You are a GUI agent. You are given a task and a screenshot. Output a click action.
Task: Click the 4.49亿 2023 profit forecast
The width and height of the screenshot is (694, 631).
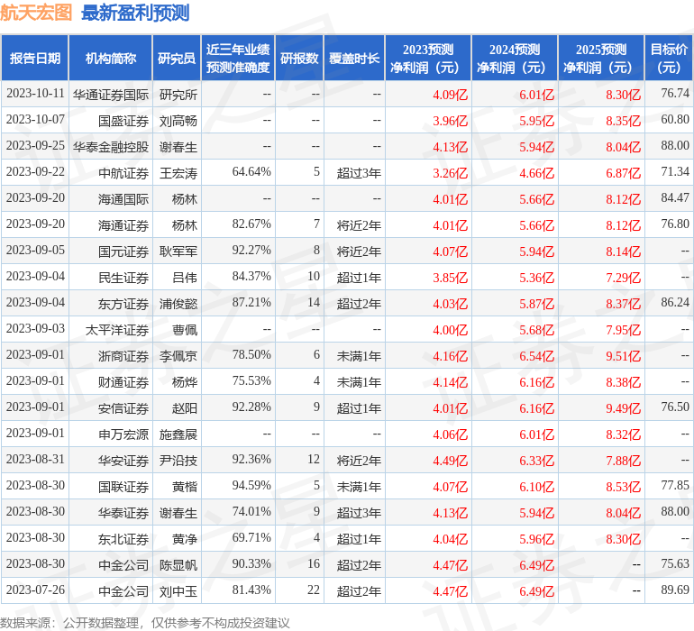[x=450, y=460]
